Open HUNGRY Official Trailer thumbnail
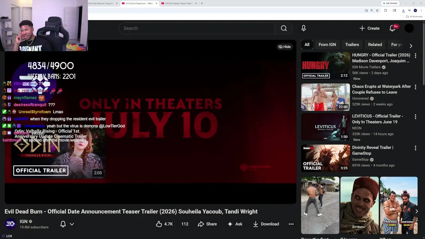The image size is (425, 239). [x=325, y=66]
